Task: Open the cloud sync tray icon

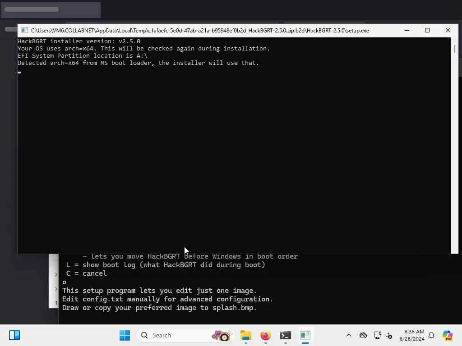Action: (363, 335)
